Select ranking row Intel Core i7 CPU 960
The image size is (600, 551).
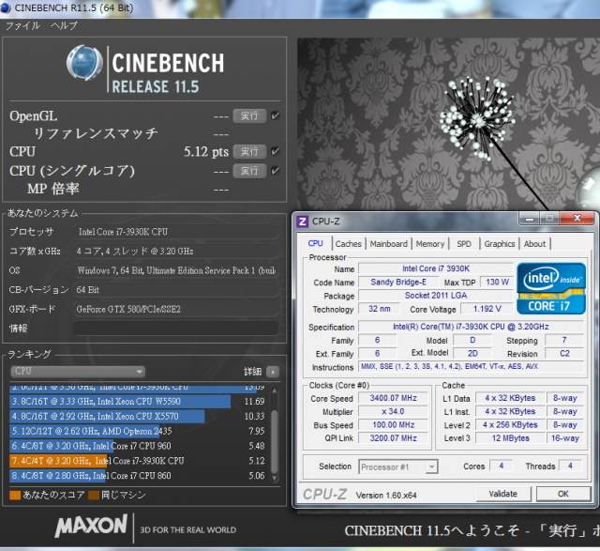click(138, 446)
